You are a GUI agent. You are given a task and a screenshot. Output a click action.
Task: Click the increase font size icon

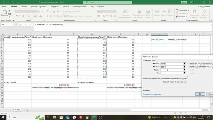[39, 12]
